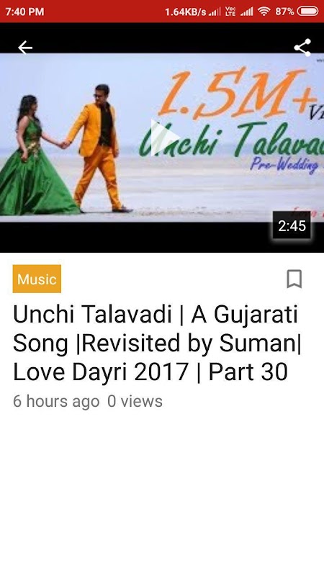324x576 pixels.
Task: Tap the battery icon in status bar
Action: [x=307, y=12]
